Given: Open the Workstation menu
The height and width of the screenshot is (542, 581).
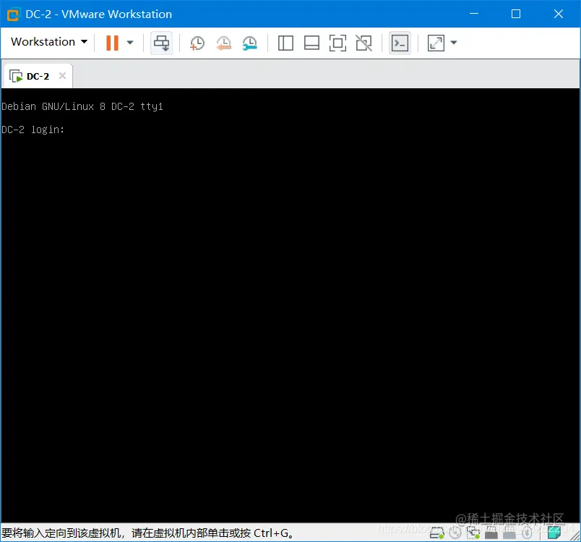Looking at the screenshot, I should point(49,42).
